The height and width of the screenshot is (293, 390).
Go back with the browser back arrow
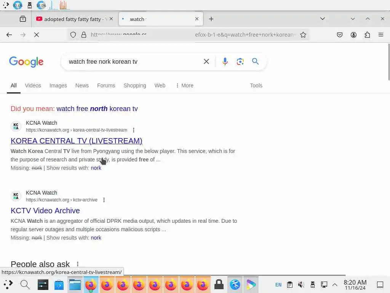[9, 35]
